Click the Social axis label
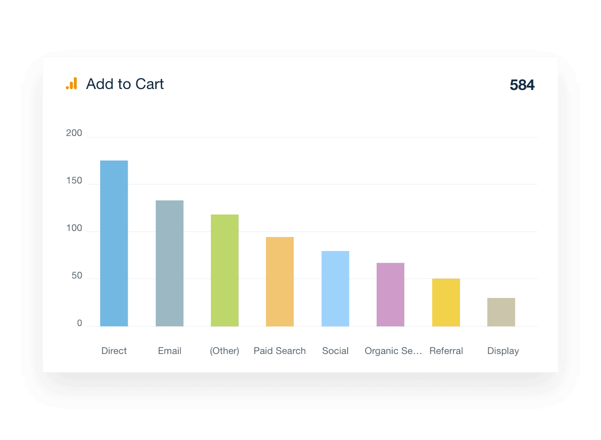This screenshot has height=440, width=601. point(335,351)
